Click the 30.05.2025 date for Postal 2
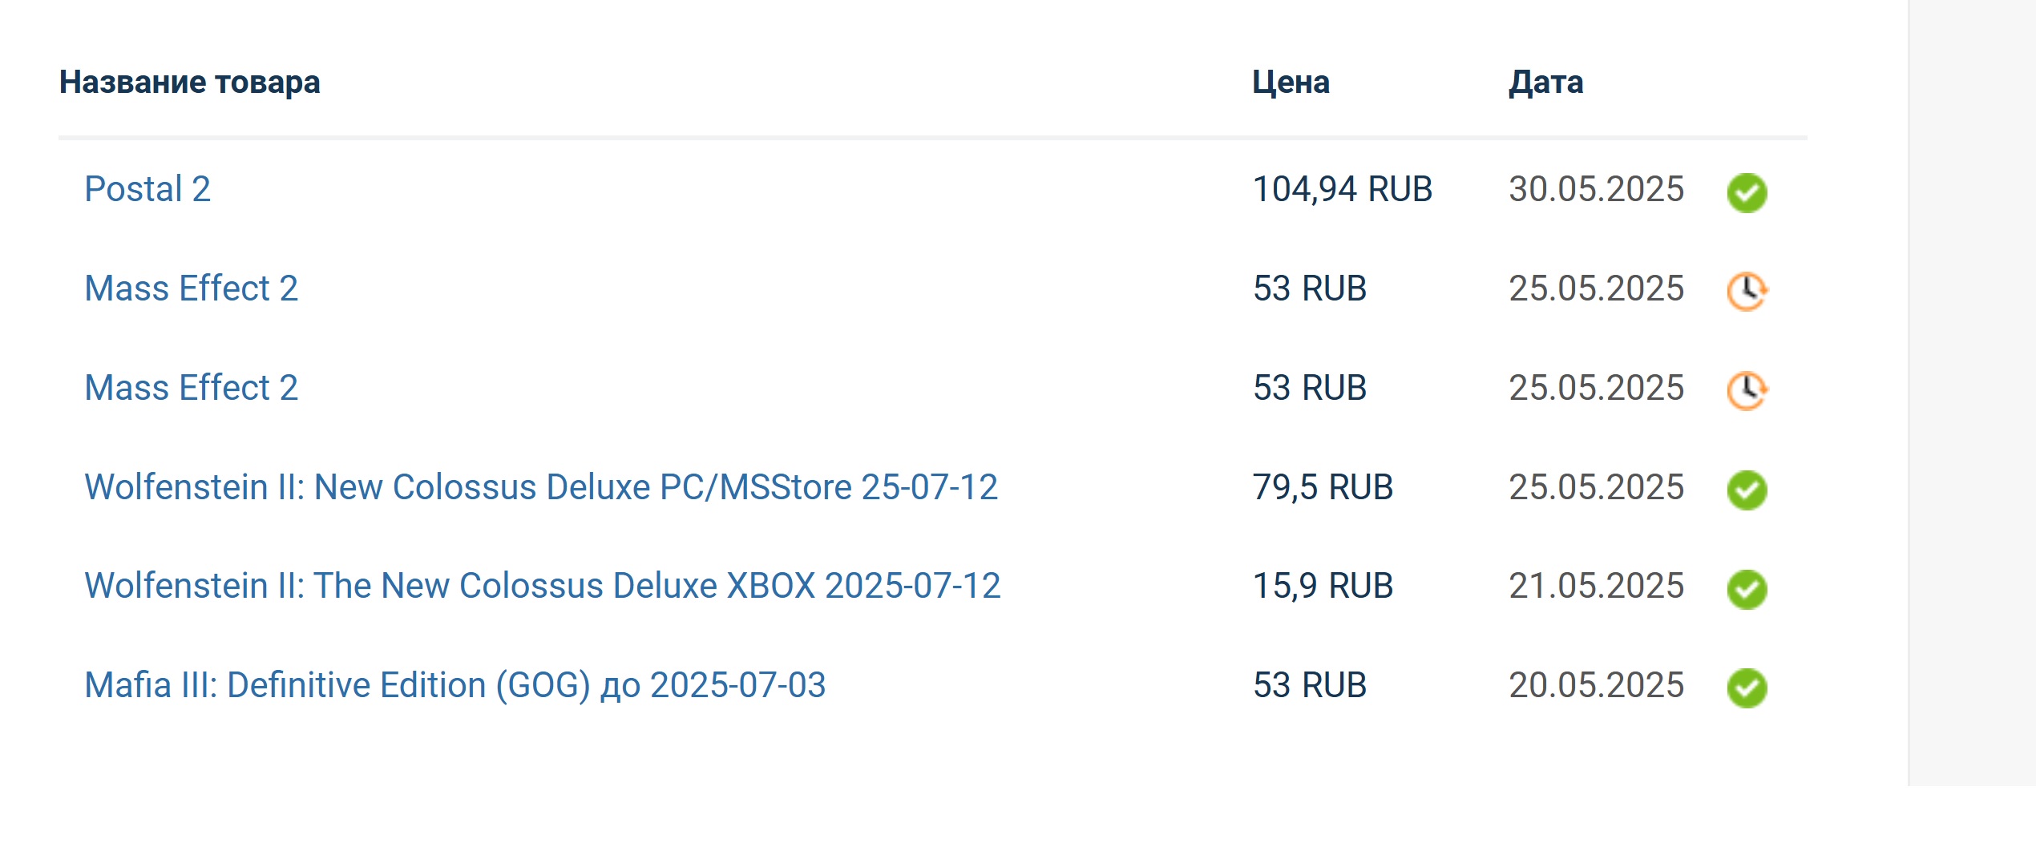Viewport: 2036px width, 847px height. click(1597, 189)
